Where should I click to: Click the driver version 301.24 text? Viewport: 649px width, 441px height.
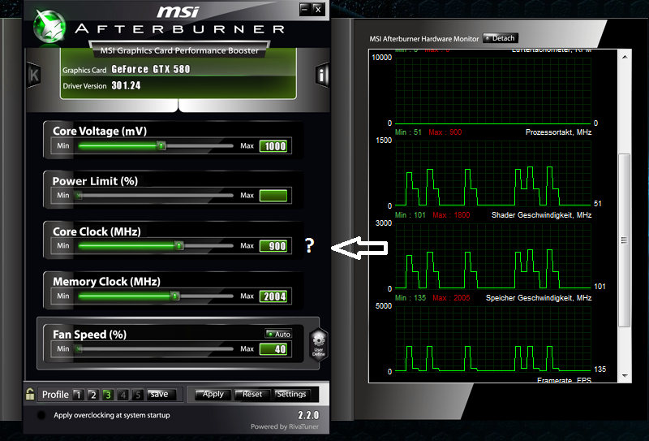pyautogui.click(x=126, y=85)
